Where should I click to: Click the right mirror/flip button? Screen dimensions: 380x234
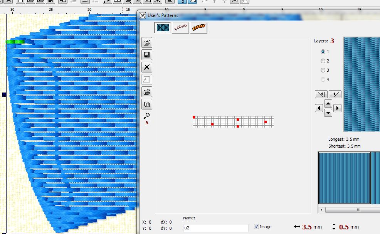point(335,94)
